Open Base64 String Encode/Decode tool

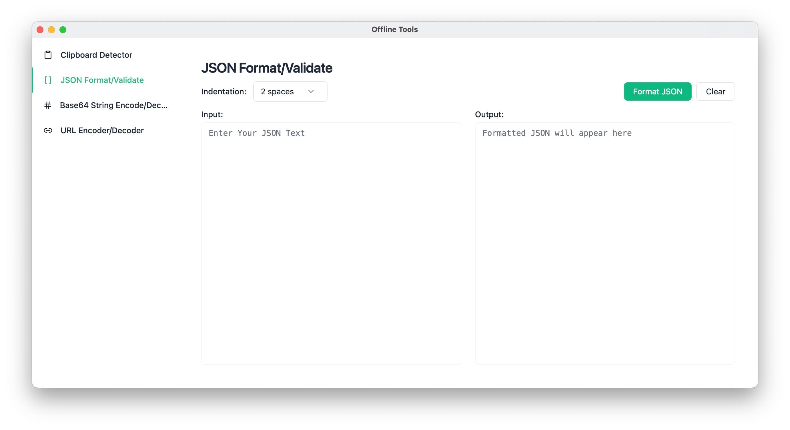tap(105, 105)
